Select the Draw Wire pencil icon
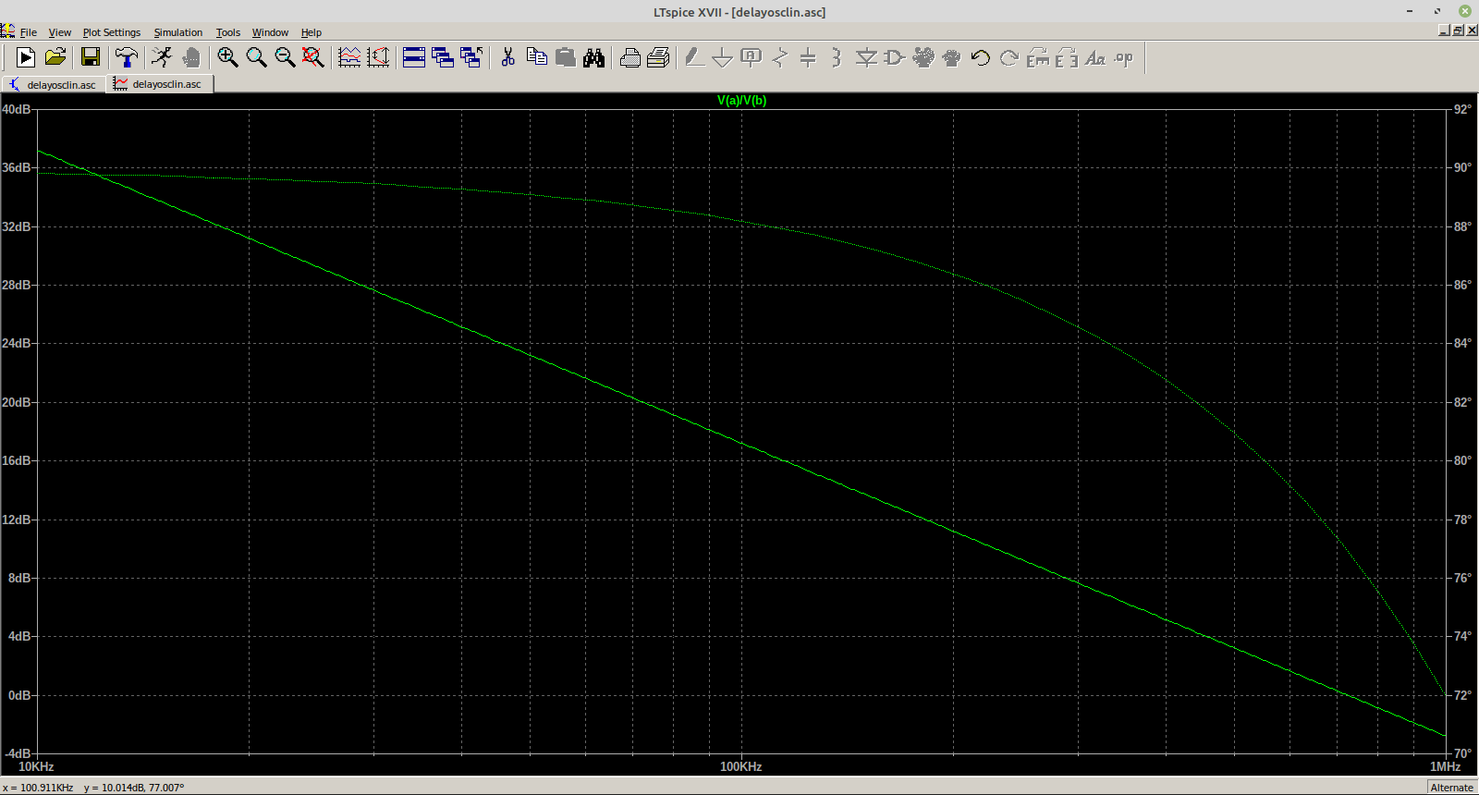 point(694,57)
